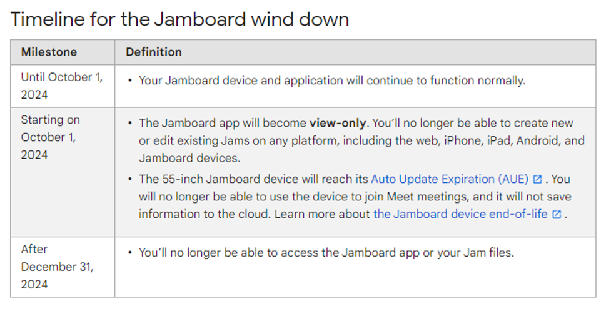The height and width of the screenshot is (309, 611).
Task: Click the Timeline for the Jamboard wind down heading
Action: point(179,19)
